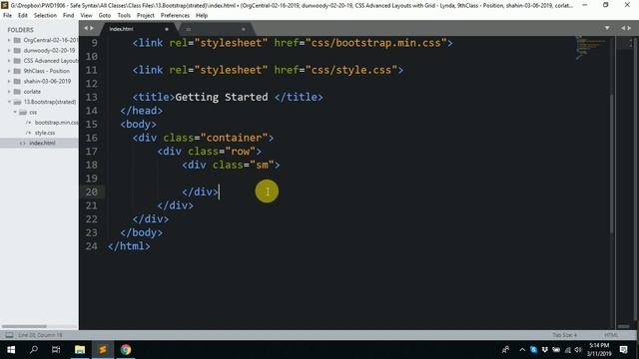Expand the shahin-03-06-2019 folder
The height and width of the screenshot is (359, 639).
[x=9, y=81]
